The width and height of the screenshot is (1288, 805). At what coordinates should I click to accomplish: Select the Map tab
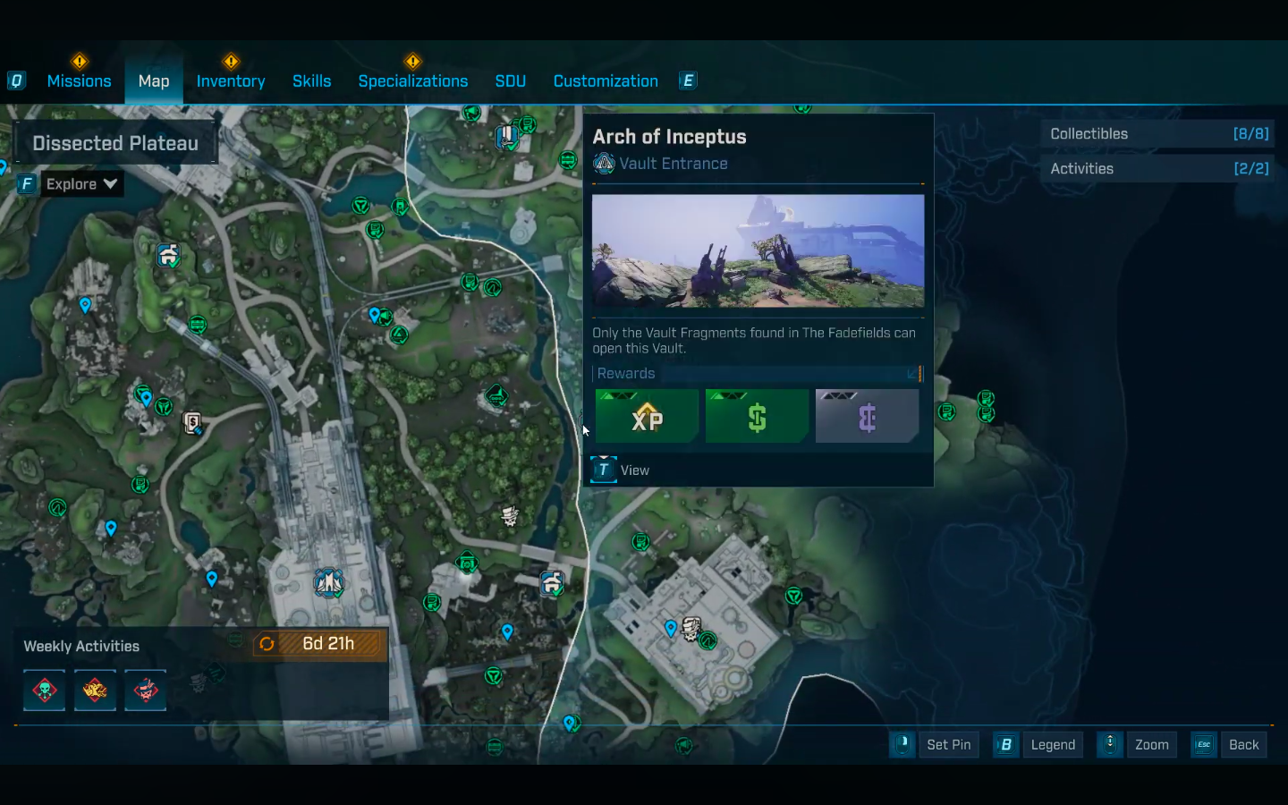click(x=154, y=81)
